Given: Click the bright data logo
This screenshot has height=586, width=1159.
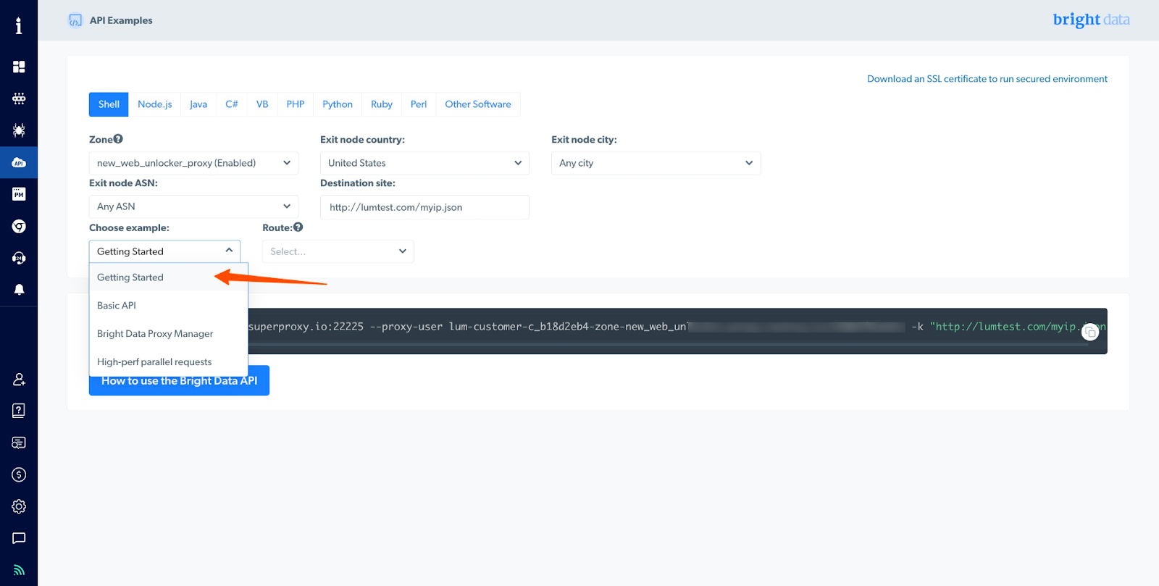Looking at the screenshot, I should [1091, 20].
